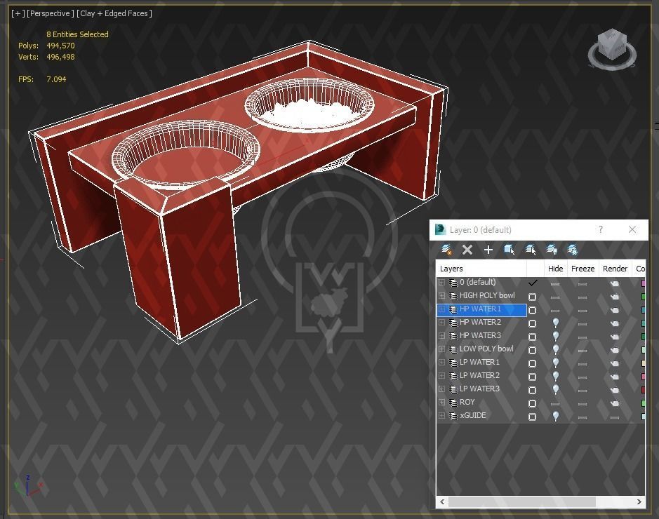This screenshot has width=659, height=519.
Task: Make HP WATER2 the current layer
Action: (x=532, y=324)
